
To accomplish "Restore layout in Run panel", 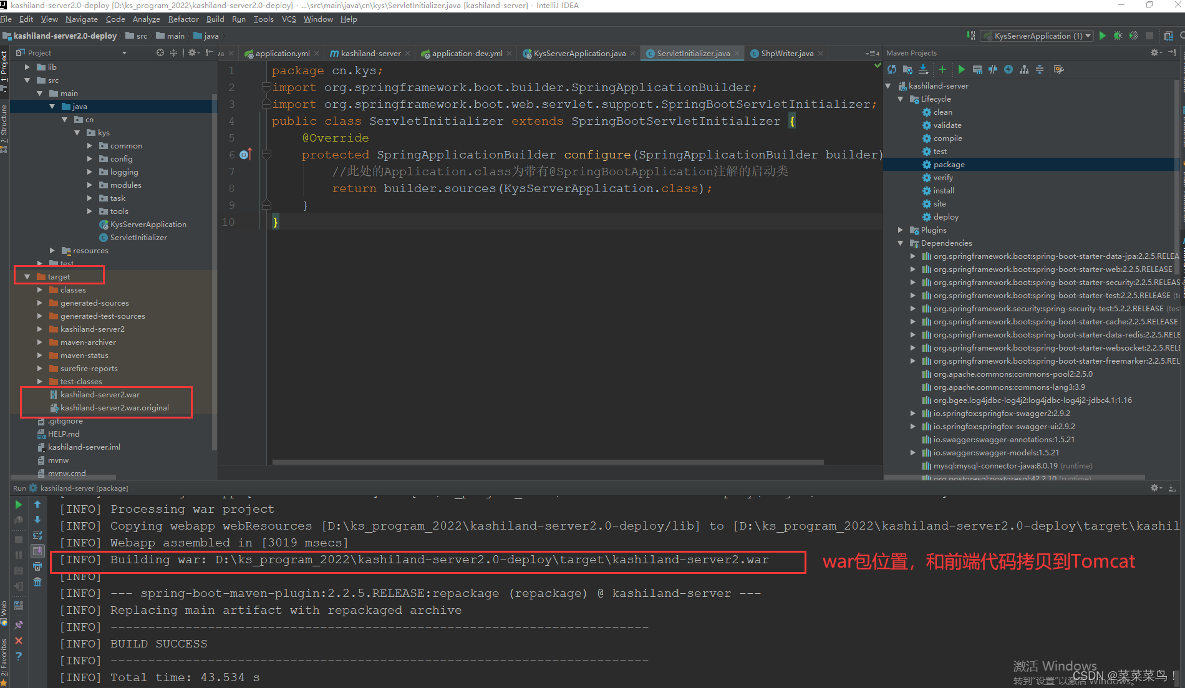I will [19, 605].
